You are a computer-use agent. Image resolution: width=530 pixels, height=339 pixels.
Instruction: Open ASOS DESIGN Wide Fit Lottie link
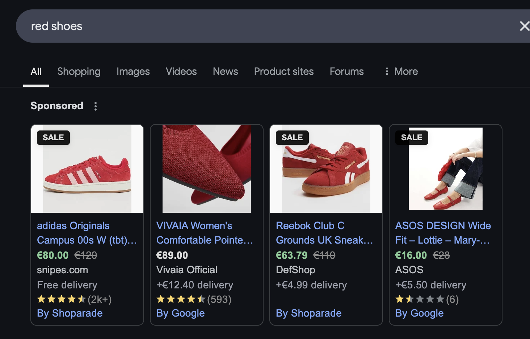443,233
